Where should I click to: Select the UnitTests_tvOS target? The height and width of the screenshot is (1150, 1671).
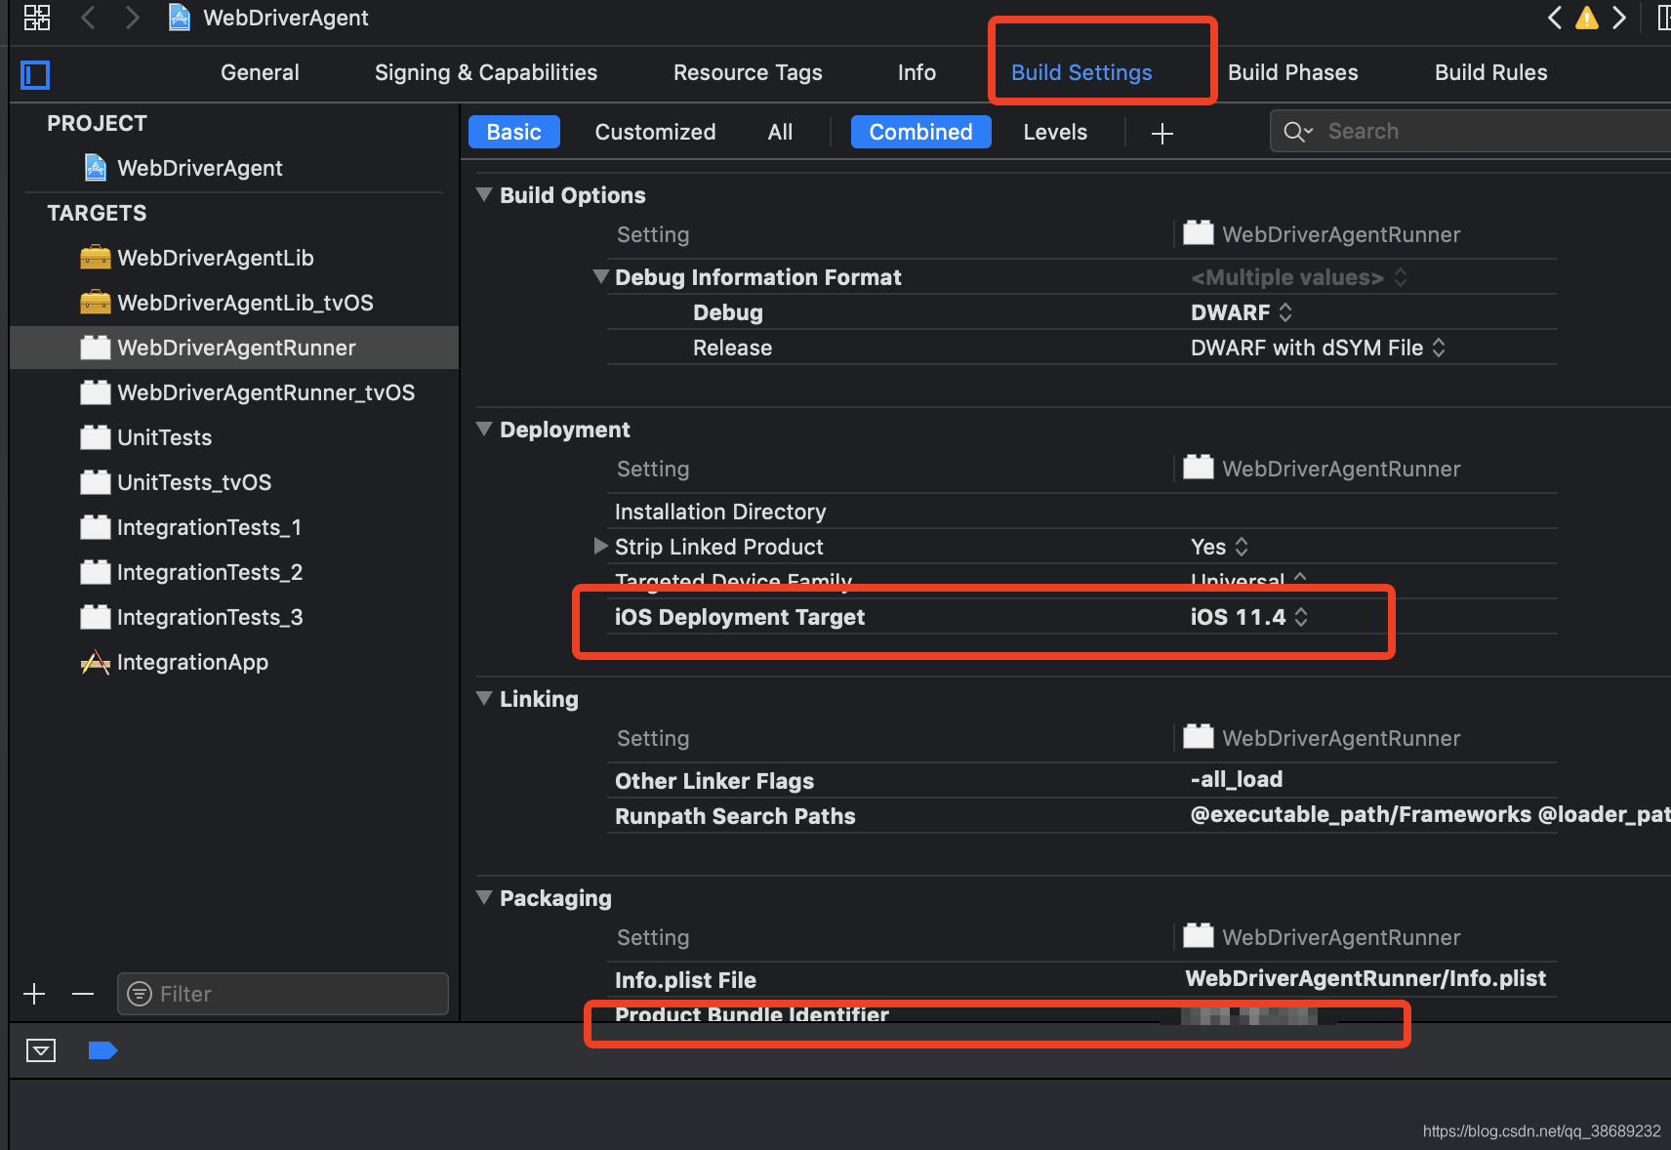point(234,482)
